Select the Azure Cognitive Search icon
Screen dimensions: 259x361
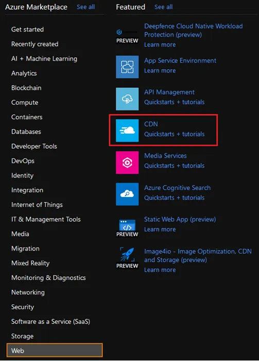(127, 194)
